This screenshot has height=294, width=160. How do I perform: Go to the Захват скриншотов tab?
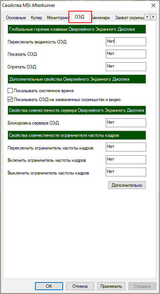pos(129,18)
